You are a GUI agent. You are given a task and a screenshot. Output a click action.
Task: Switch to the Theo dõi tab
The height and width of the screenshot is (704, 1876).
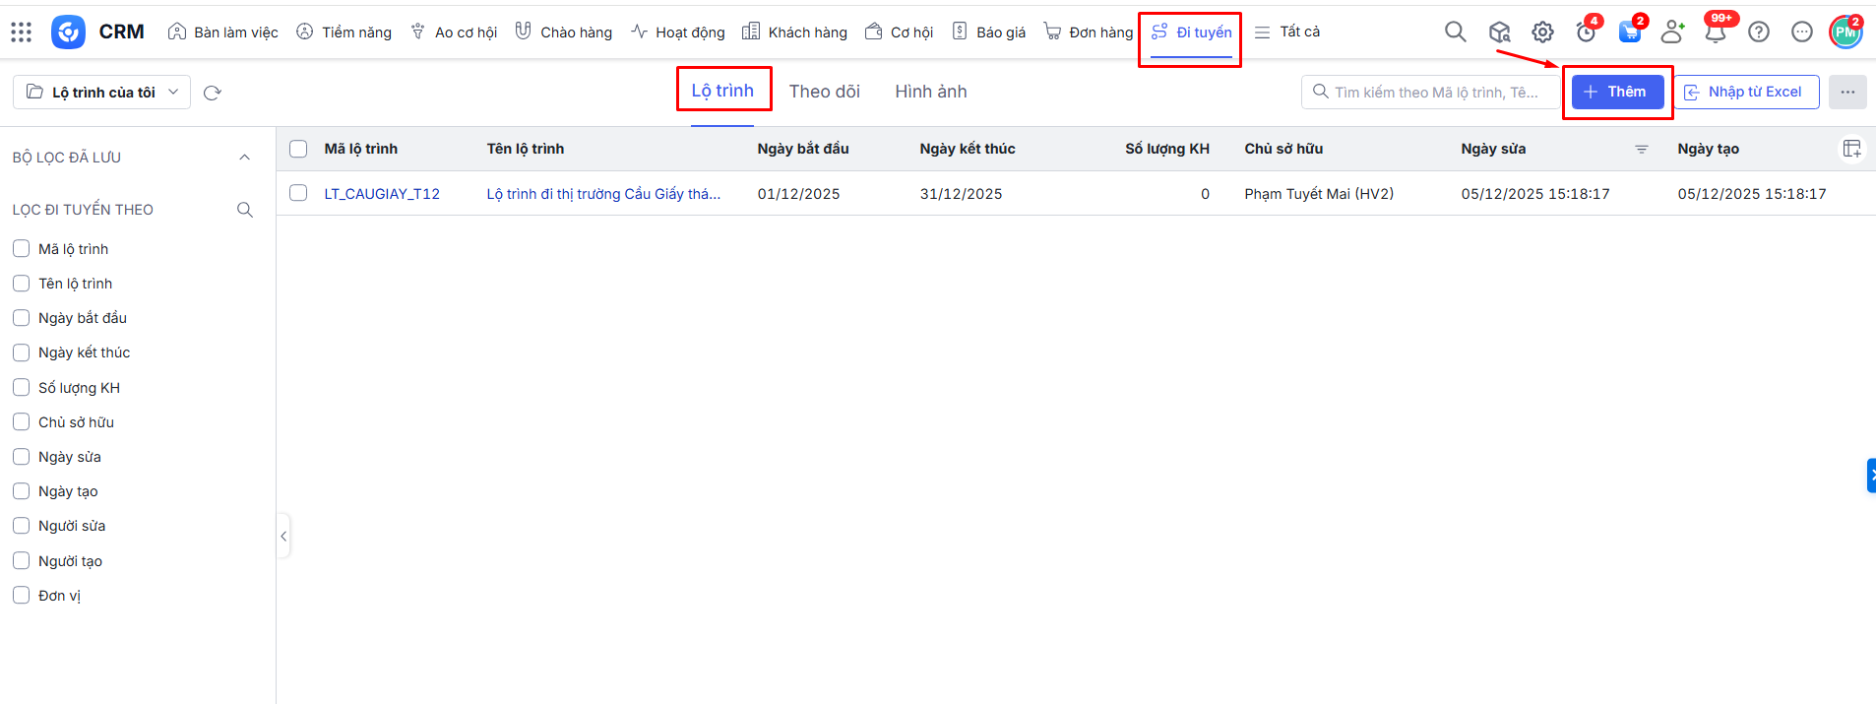[x=824, y=92]
